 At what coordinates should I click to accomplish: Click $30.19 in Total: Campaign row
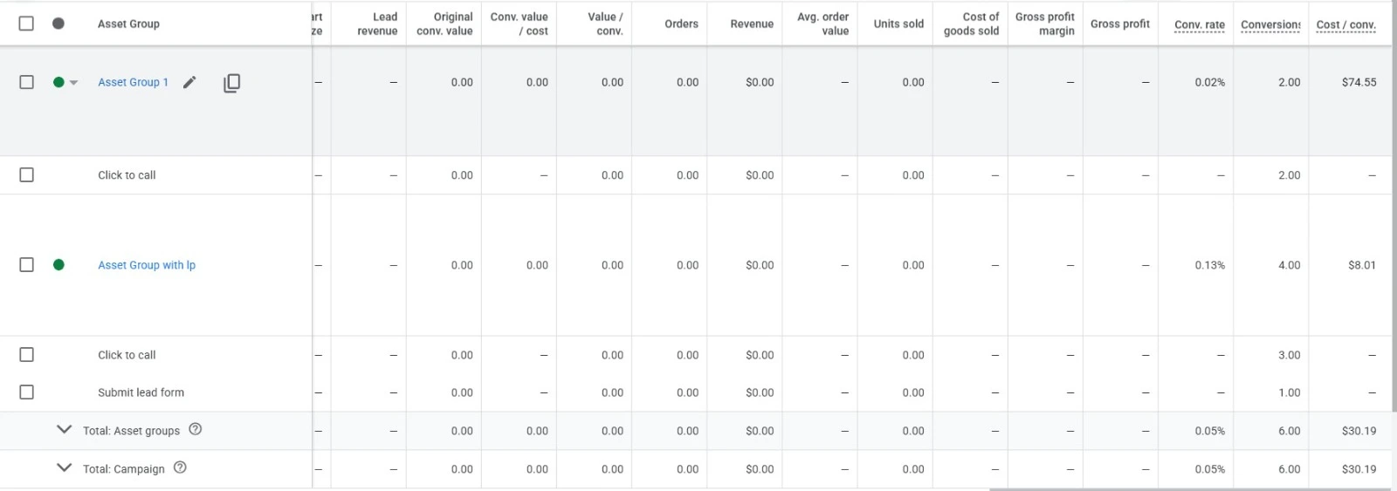point(1359,469)
